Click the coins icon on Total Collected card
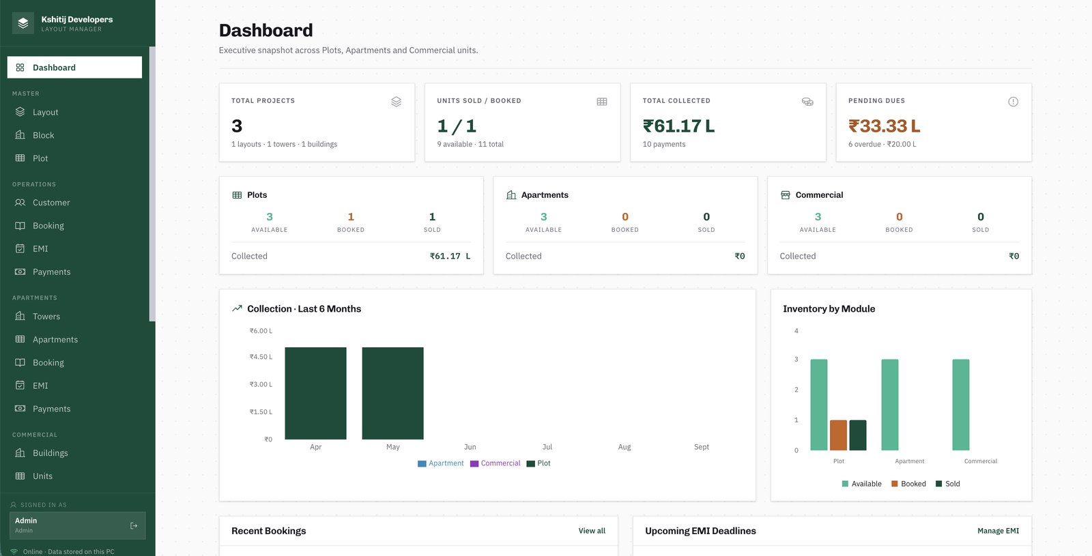1092x556 pixels. click(807, 102)
